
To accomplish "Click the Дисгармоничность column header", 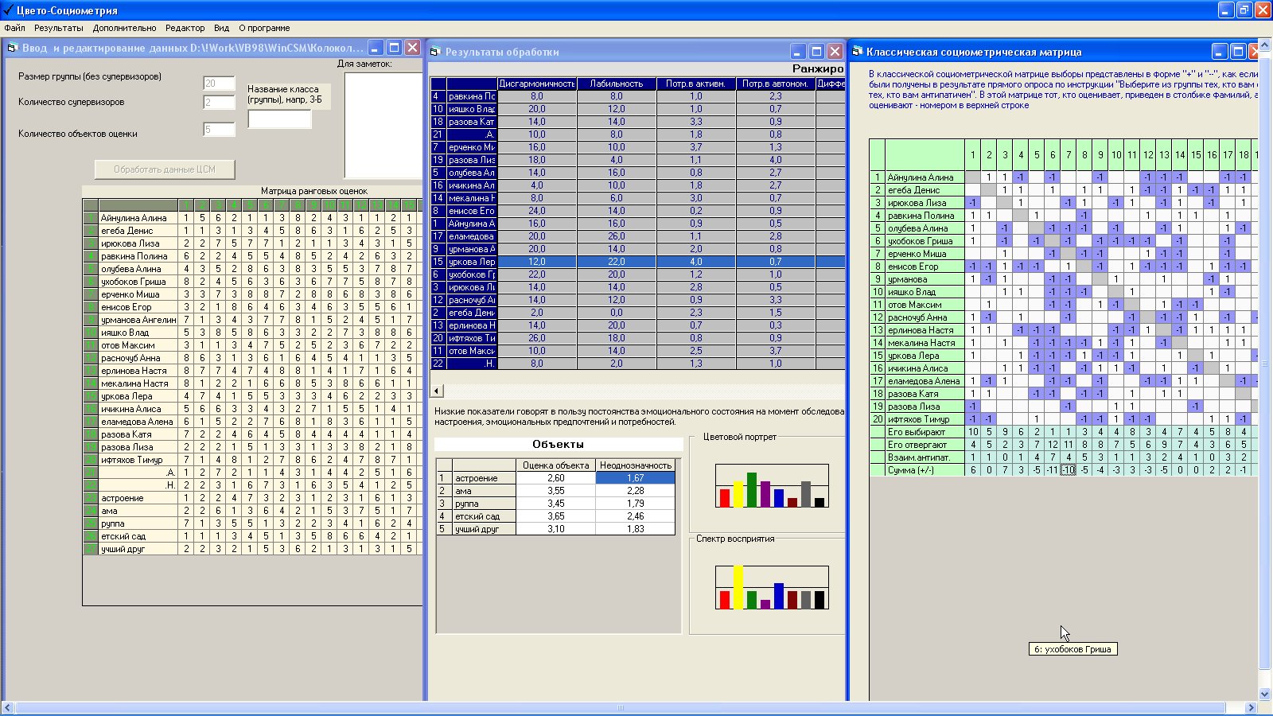I will point(537,84).
